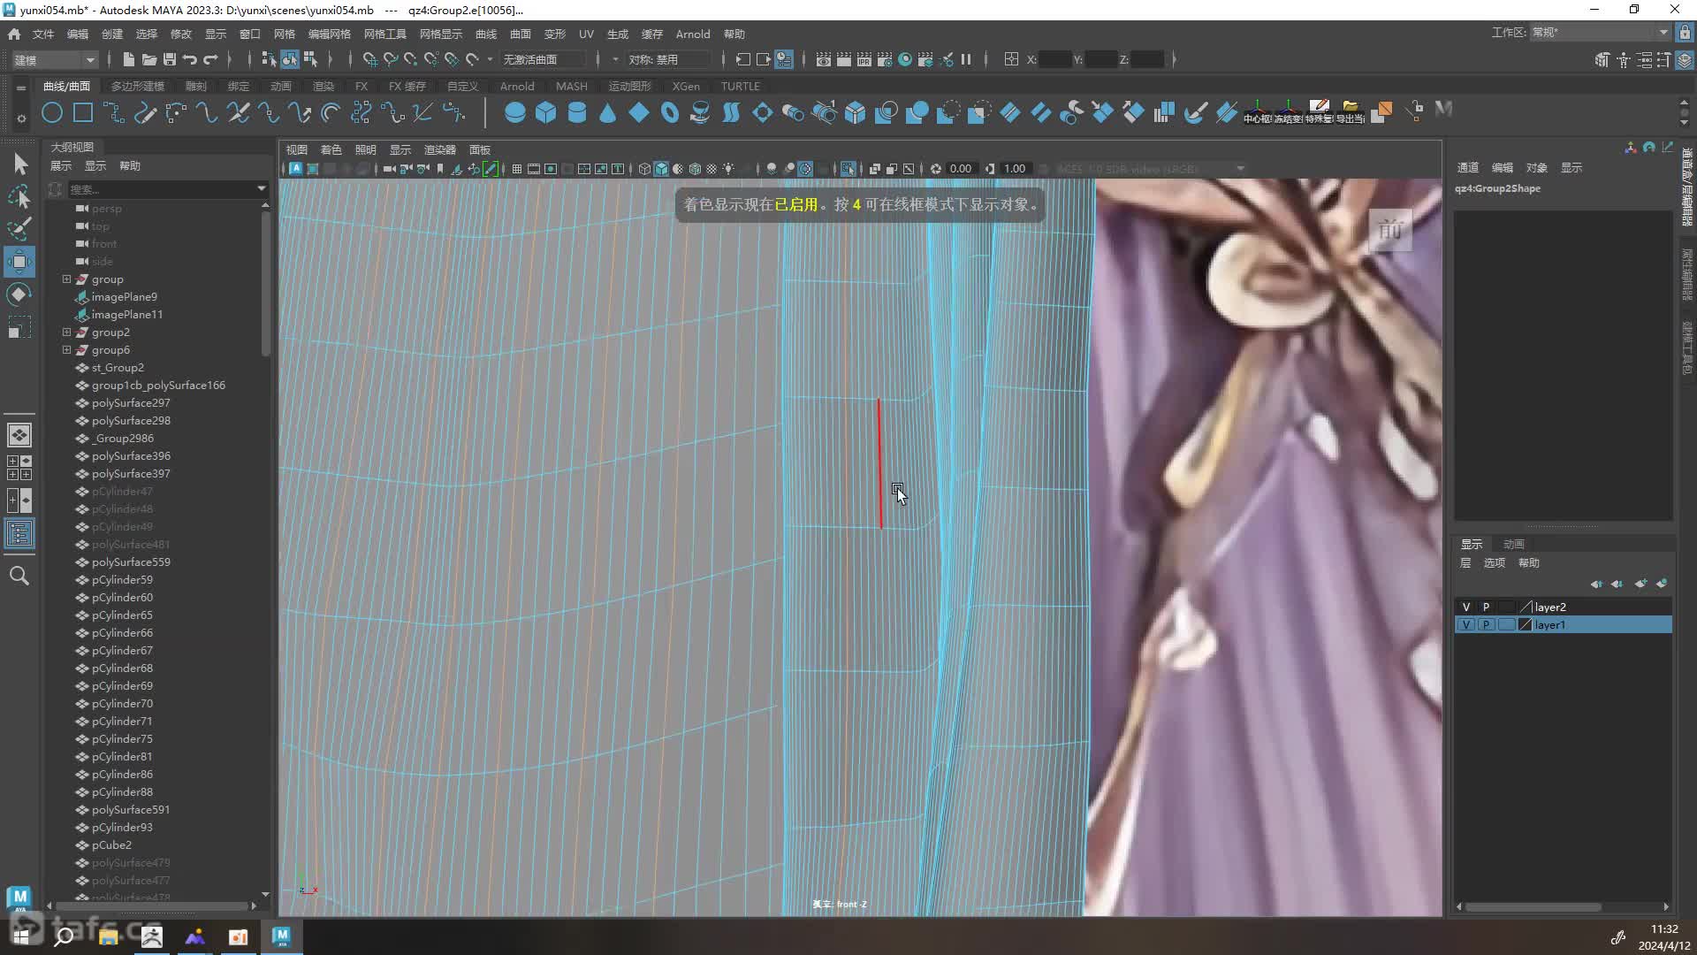The width and height of the screenshot is (1697, 955).
Task: Create a NURBS cube from the shelf
Action: pyautogui.click(x=545, y=112)
